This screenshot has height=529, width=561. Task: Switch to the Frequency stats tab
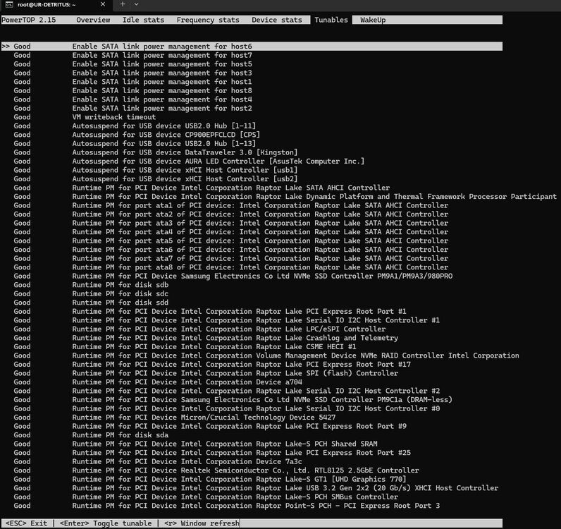(x=208, y=20)
